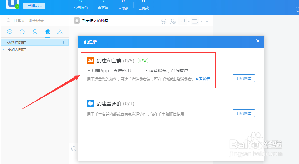Open the more options ellipsis menu

(208, 22)
